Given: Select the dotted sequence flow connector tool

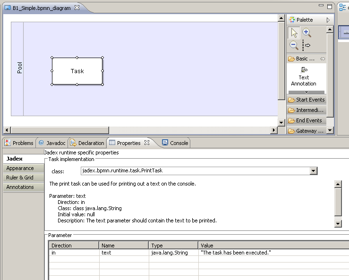Looking at the screenshot, I should (x=306, y=45).
